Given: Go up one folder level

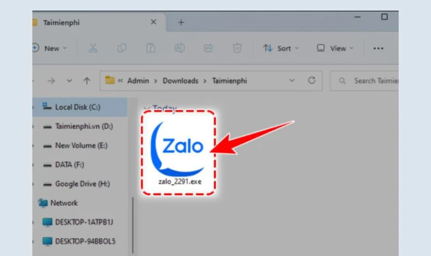Looking at the screenshot, I should pos(87,80).
